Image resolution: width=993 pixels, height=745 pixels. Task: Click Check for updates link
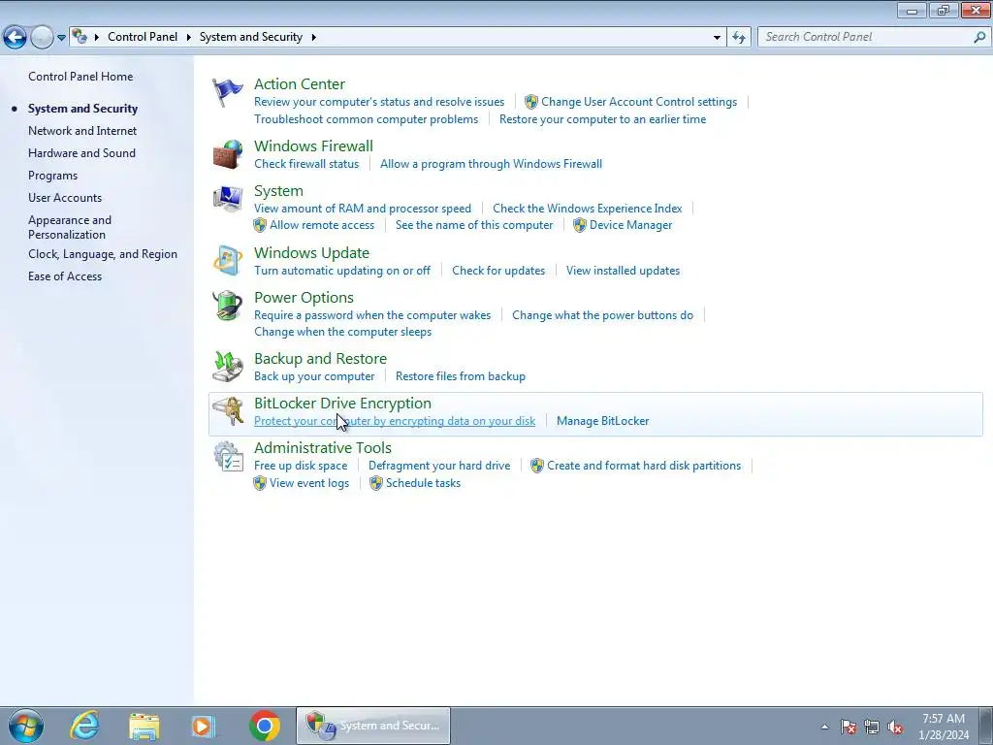498,271
